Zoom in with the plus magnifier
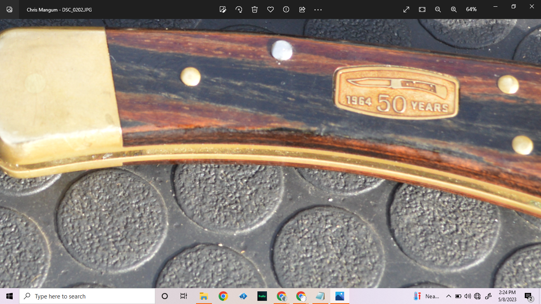Viewport: 541px width, 304px height. (x=454, y=9)
